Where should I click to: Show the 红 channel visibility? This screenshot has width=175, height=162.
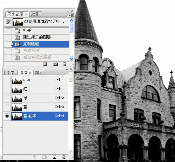pyautogui.click(x=7, y=89)
